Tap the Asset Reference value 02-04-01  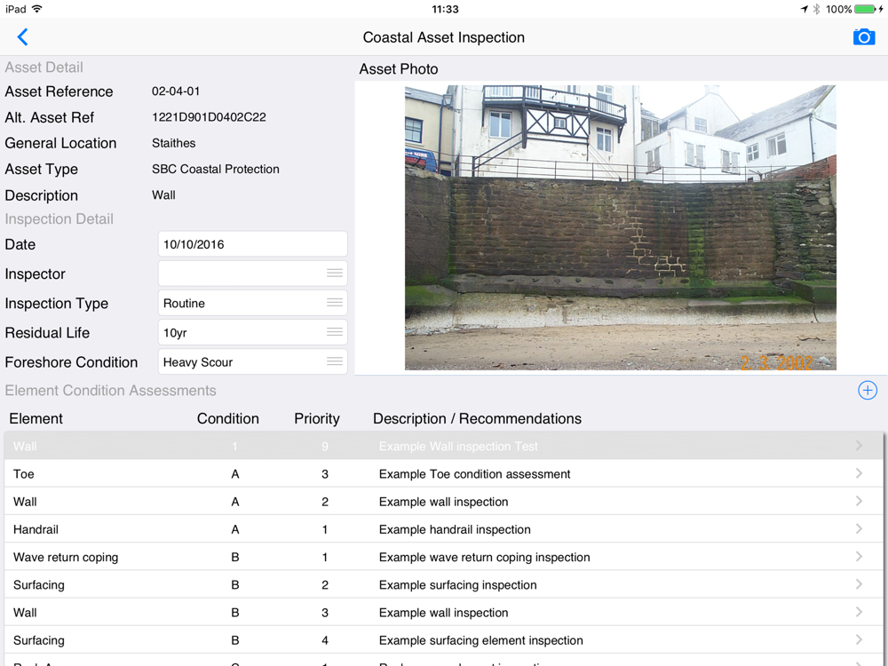pos(176,91)
